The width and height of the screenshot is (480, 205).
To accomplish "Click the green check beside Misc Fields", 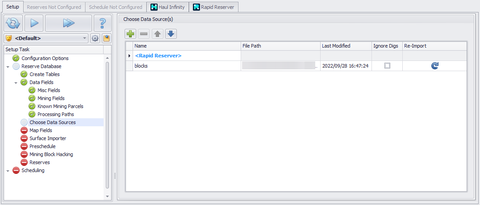I will pyautogui.click(x=32, y=90).
